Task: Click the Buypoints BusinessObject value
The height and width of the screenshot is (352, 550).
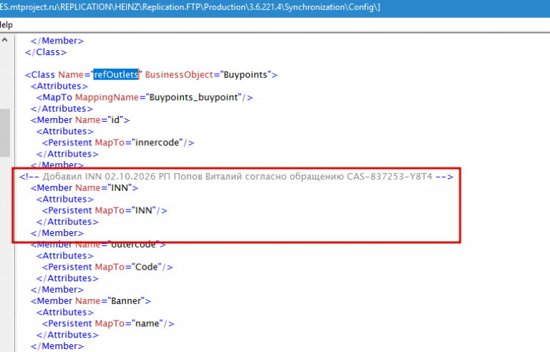Action: 246,74
